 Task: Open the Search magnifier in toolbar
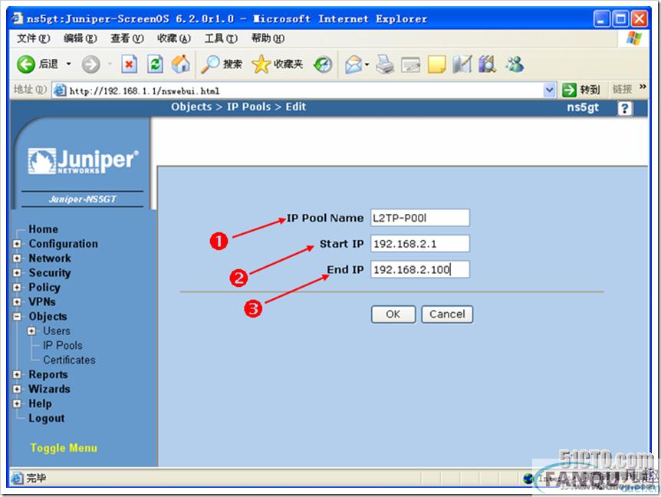coord(210,64)
